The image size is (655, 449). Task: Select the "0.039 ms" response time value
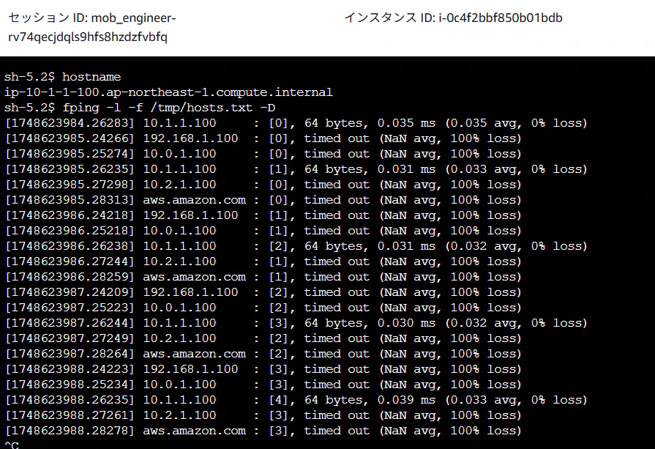tap(406, 400)
